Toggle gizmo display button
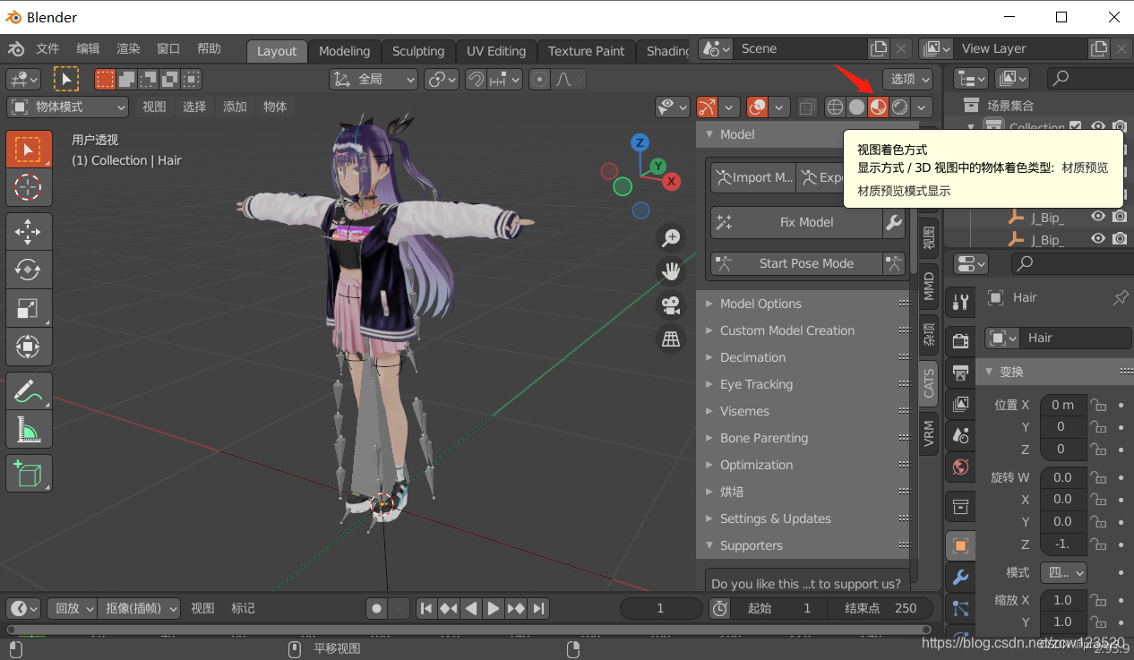 tap(707, 107)
